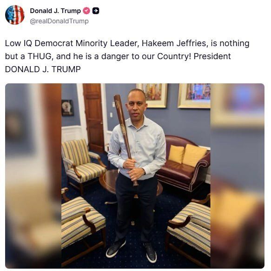Click the blurred right edge of photo

coord(237,176)
